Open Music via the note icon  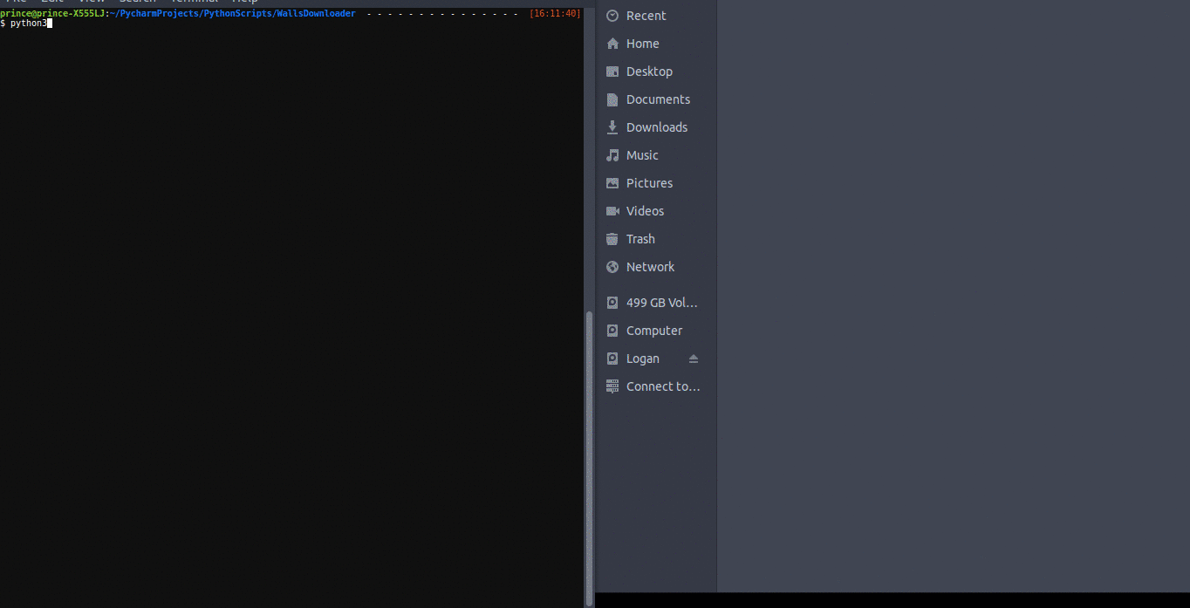[612, 155]
